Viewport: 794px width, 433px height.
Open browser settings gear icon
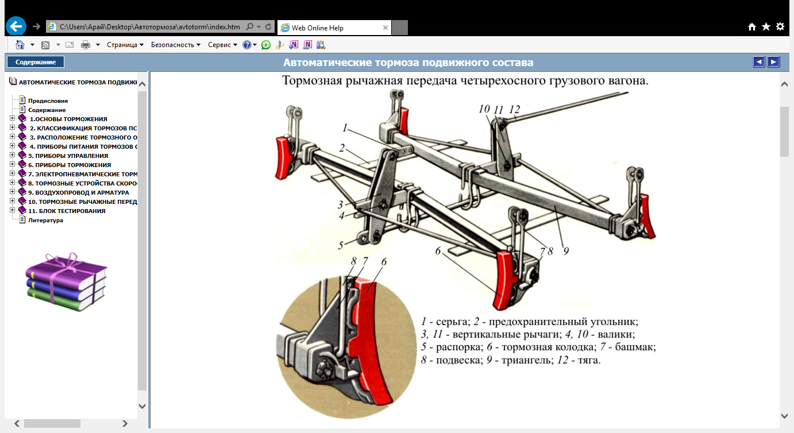(x=780, y=27)
